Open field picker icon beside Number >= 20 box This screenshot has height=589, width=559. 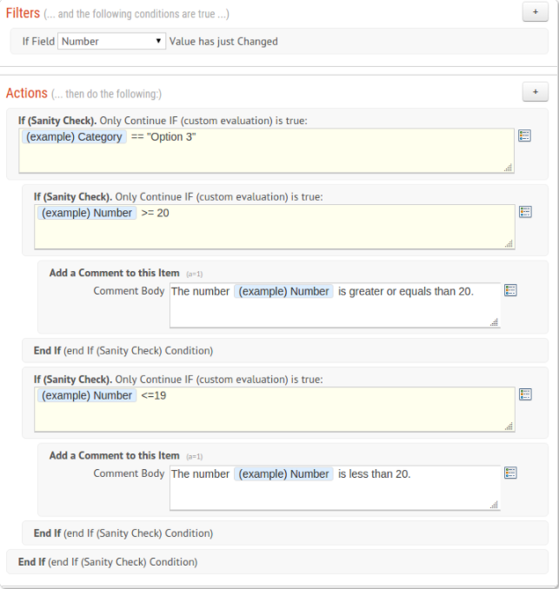525,212
